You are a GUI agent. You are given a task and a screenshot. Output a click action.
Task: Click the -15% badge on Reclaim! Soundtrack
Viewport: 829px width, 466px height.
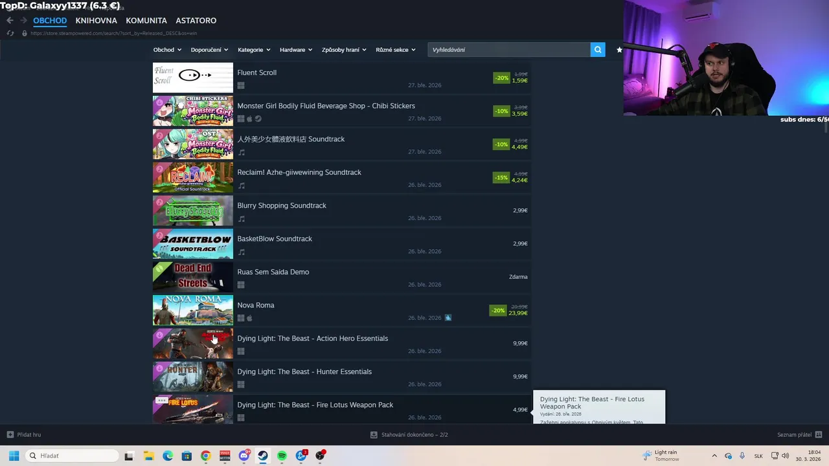[x=501, y=177]
